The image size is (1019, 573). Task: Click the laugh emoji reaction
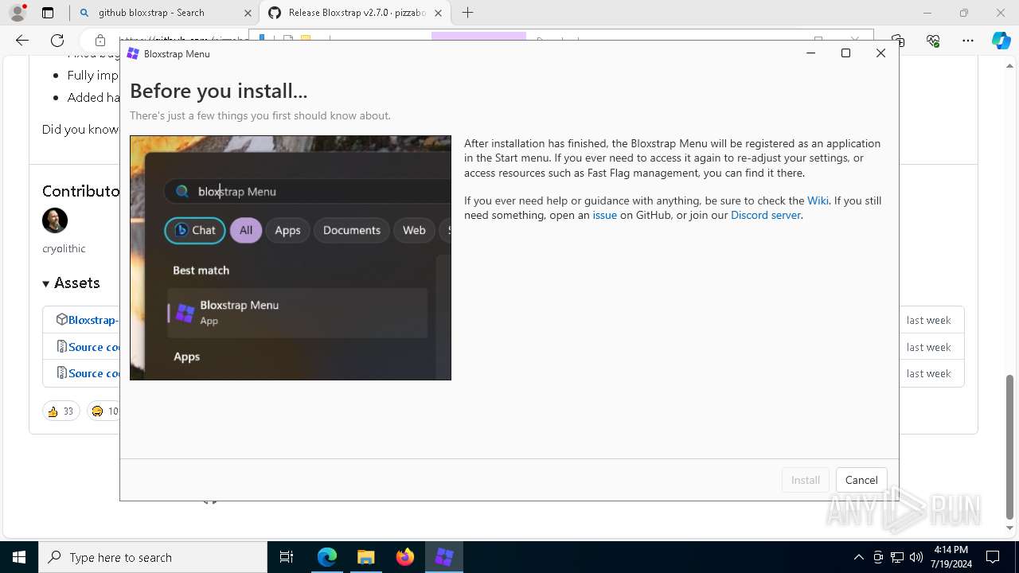click(x=103, y=411)
